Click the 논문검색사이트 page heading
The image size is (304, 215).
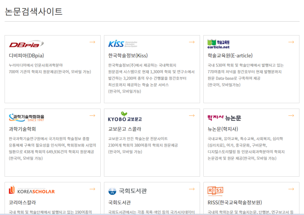click(x=34, y=11)
